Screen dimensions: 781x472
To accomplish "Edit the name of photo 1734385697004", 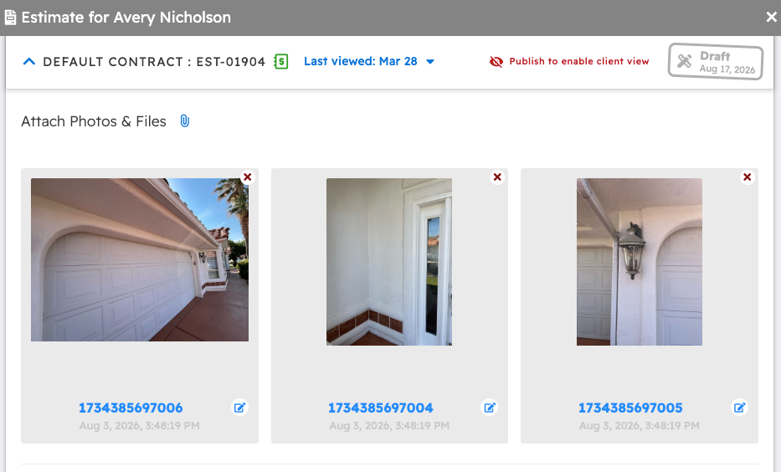I will [490, 408].
